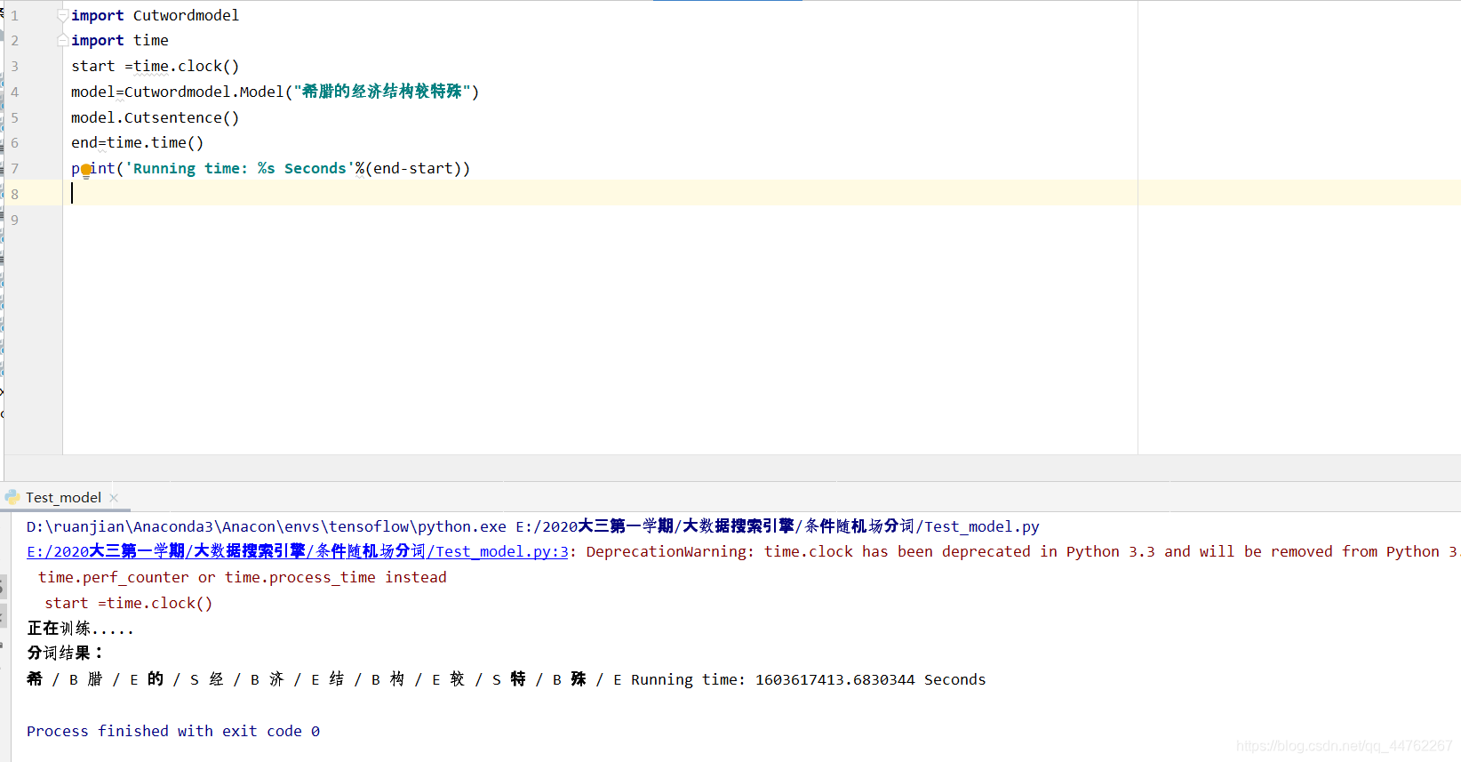Click 'model.Cutsentence()' on line 5
Viewport: 1461px width, 762px height.
pyautogui.click(x=155, y=117)
